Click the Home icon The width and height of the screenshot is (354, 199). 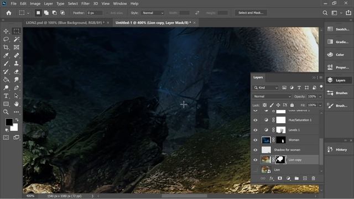(x=9, y=13)
